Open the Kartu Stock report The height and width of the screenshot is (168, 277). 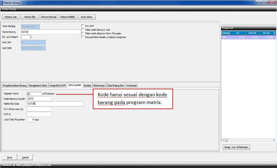click(87, 17)
